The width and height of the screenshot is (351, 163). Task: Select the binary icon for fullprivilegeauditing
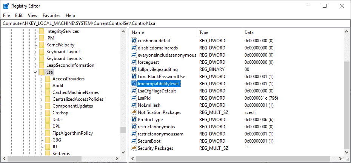pyautogui.click(x=134, y=69)
